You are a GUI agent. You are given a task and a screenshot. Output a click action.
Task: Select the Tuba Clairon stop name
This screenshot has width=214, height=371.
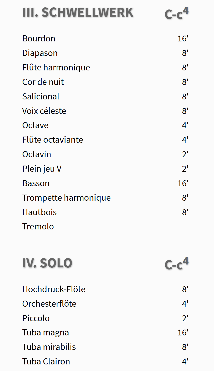46,362
